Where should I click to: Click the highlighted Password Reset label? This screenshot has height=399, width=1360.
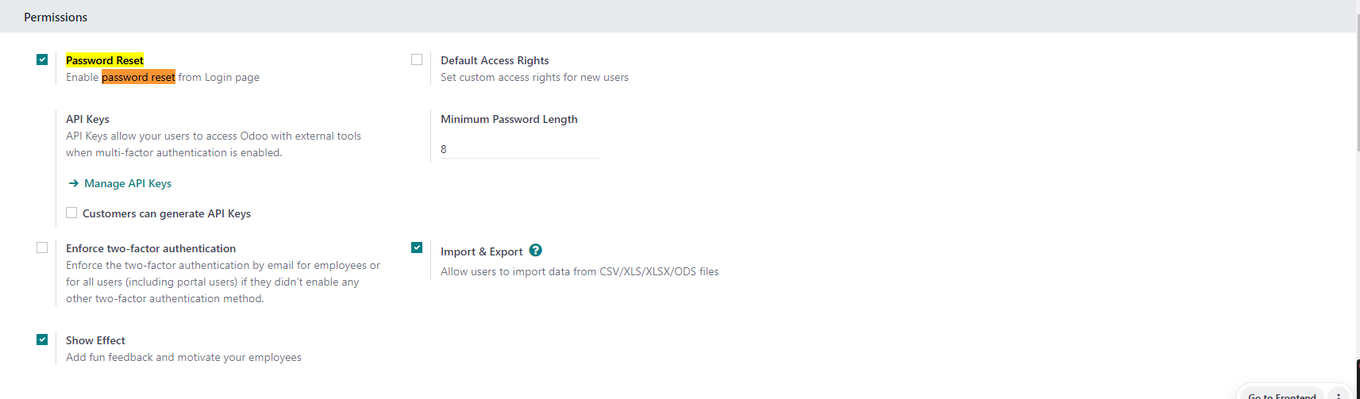(105, 60)
